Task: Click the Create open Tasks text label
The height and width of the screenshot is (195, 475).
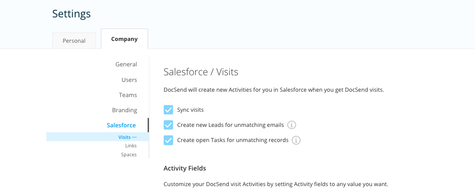Action: pyautogui.click(x=233, y=140)
